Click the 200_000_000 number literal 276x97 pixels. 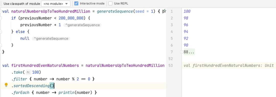tap(71, 18)
